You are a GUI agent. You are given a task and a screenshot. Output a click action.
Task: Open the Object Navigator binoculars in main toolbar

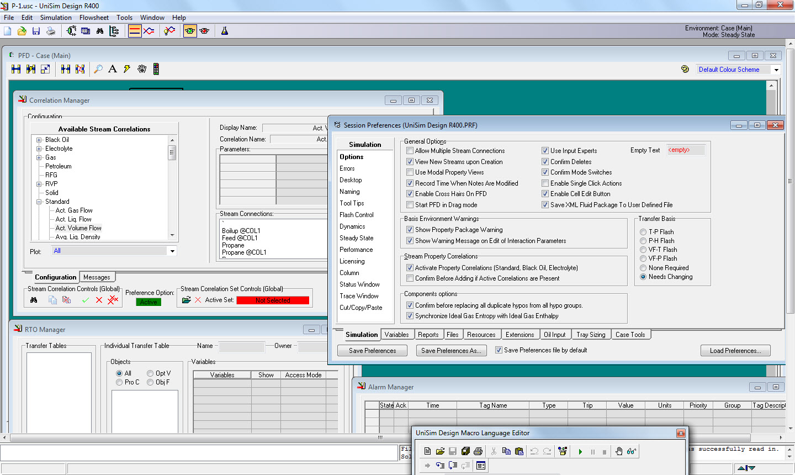[x=100, y=31]
